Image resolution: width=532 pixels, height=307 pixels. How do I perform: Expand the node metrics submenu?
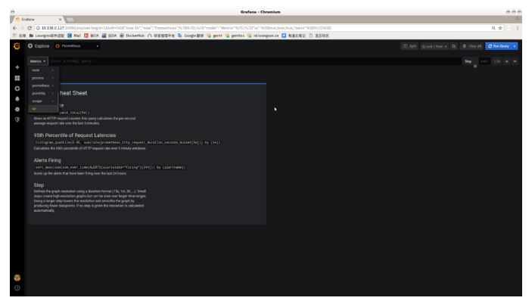coord(42,70)
